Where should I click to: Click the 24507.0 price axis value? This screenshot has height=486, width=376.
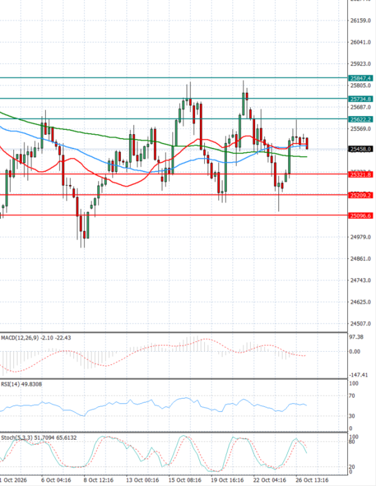360,324
